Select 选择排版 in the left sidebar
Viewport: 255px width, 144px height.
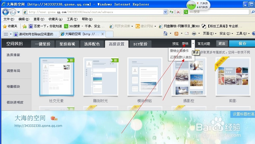pos(13,55)
